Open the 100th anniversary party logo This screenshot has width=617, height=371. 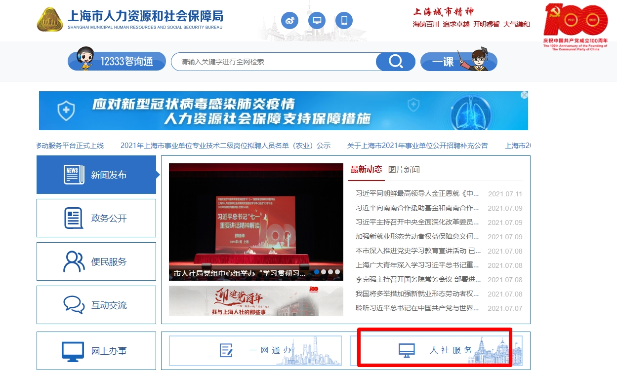click(575, 26)
